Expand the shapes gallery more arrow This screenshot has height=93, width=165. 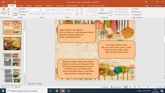(96, 14)
